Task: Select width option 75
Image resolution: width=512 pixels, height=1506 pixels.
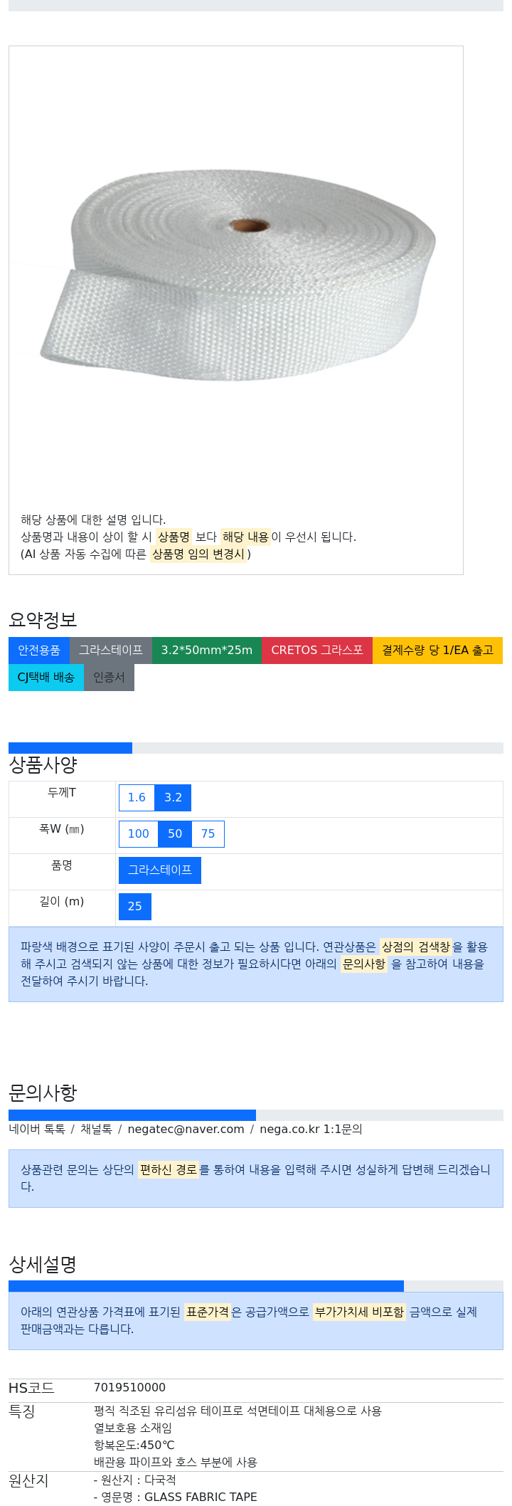Action: 208,834
